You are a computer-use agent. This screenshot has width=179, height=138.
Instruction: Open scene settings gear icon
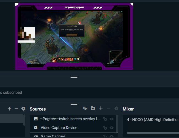pos(23,109)
